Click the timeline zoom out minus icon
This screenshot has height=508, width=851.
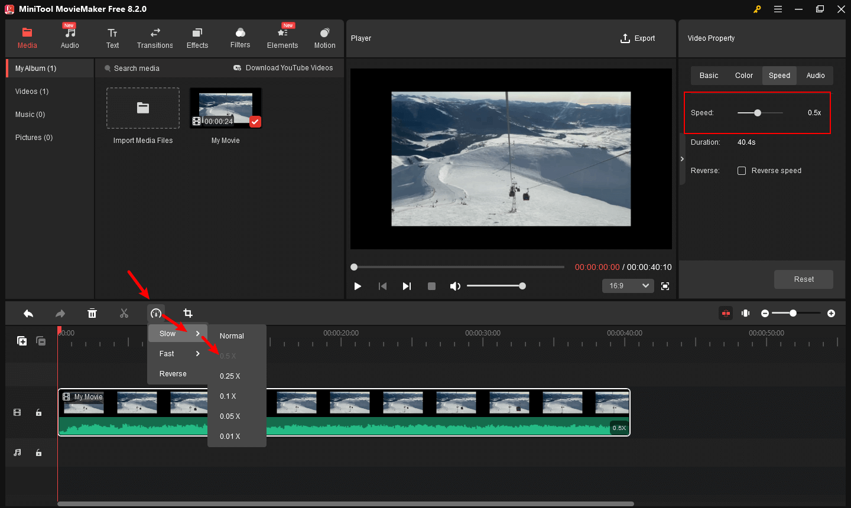[x=765, y=313]
